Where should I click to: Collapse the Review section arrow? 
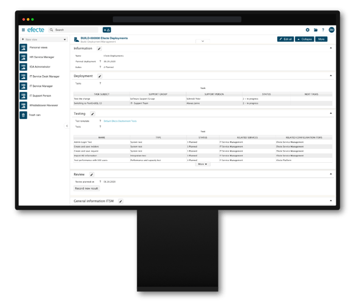coord(331,174)
